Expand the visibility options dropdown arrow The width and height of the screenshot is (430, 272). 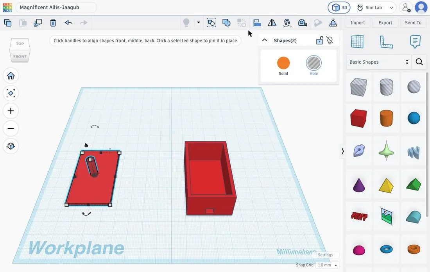[198, 23]
